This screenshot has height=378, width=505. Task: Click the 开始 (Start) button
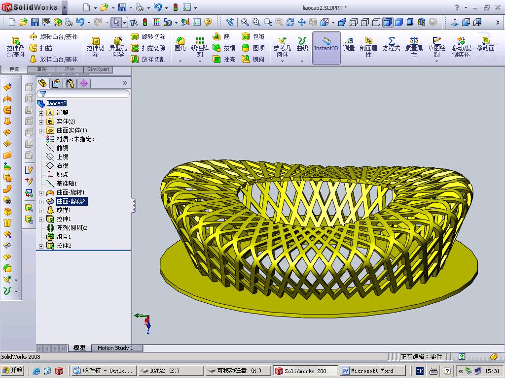pos(13,370)
